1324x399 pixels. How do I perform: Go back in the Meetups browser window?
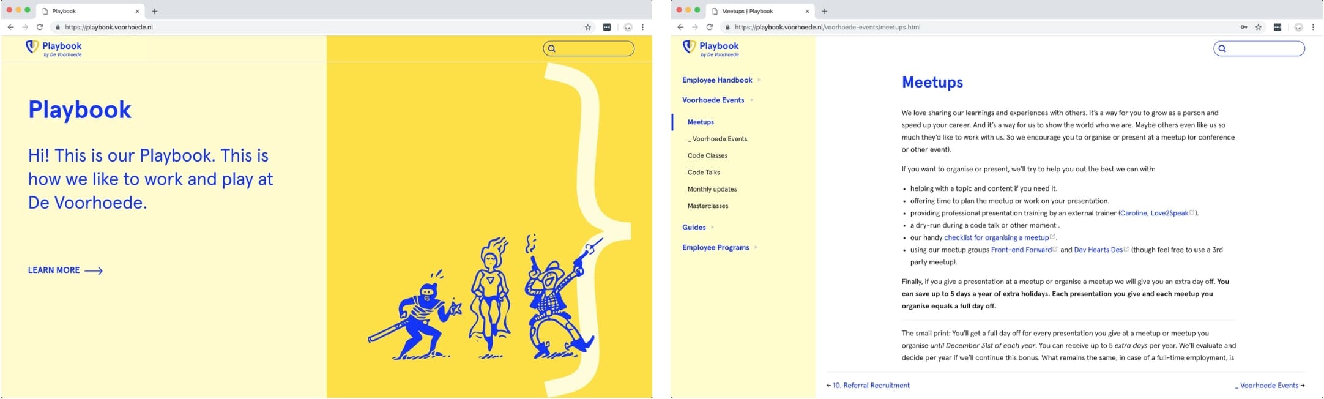pos(680,27)
